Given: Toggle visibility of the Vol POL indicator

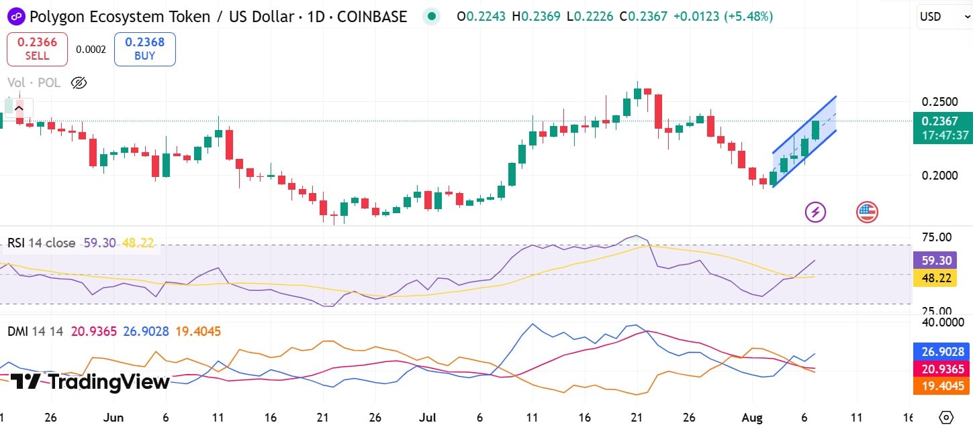Looking at the screenshot, I should point(79,82).
